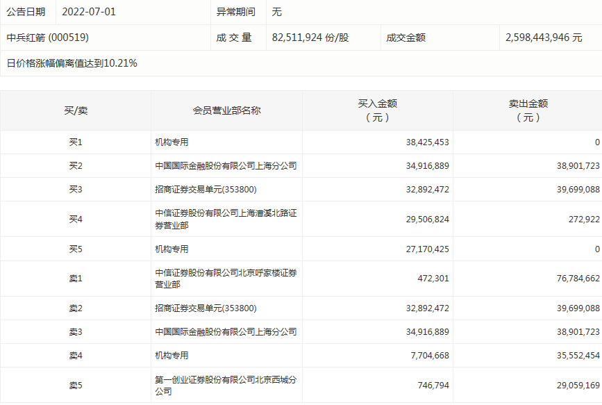Select 38,901,723 in the 卖3 row
602x405 pixels.
[x=578, y=332]
